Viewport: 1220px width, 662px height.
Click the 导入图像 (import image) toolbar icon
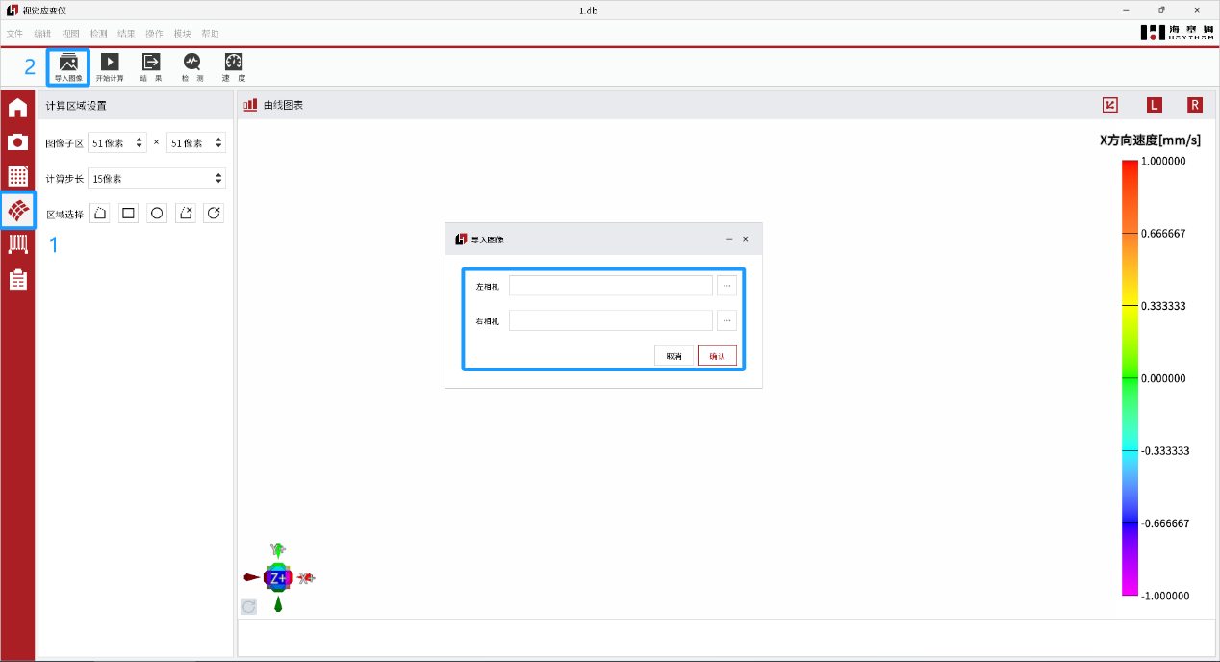coord(68,65)
